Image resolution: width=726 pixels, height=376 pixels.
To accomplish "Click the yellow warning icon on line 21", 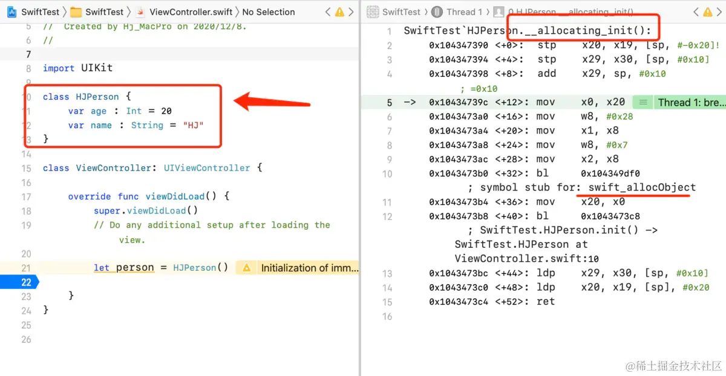I will (246, 268).
